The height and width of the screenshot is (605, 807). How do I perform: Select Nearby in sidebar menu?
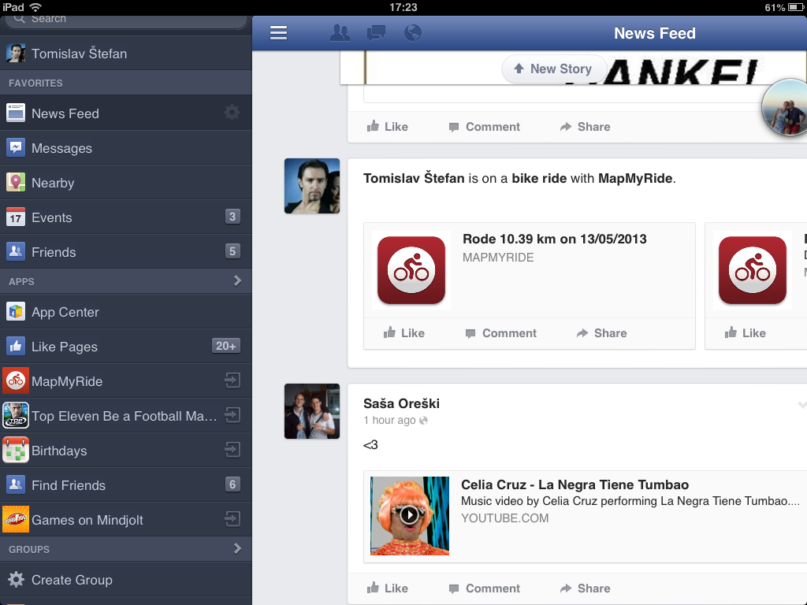coord(126,183)
